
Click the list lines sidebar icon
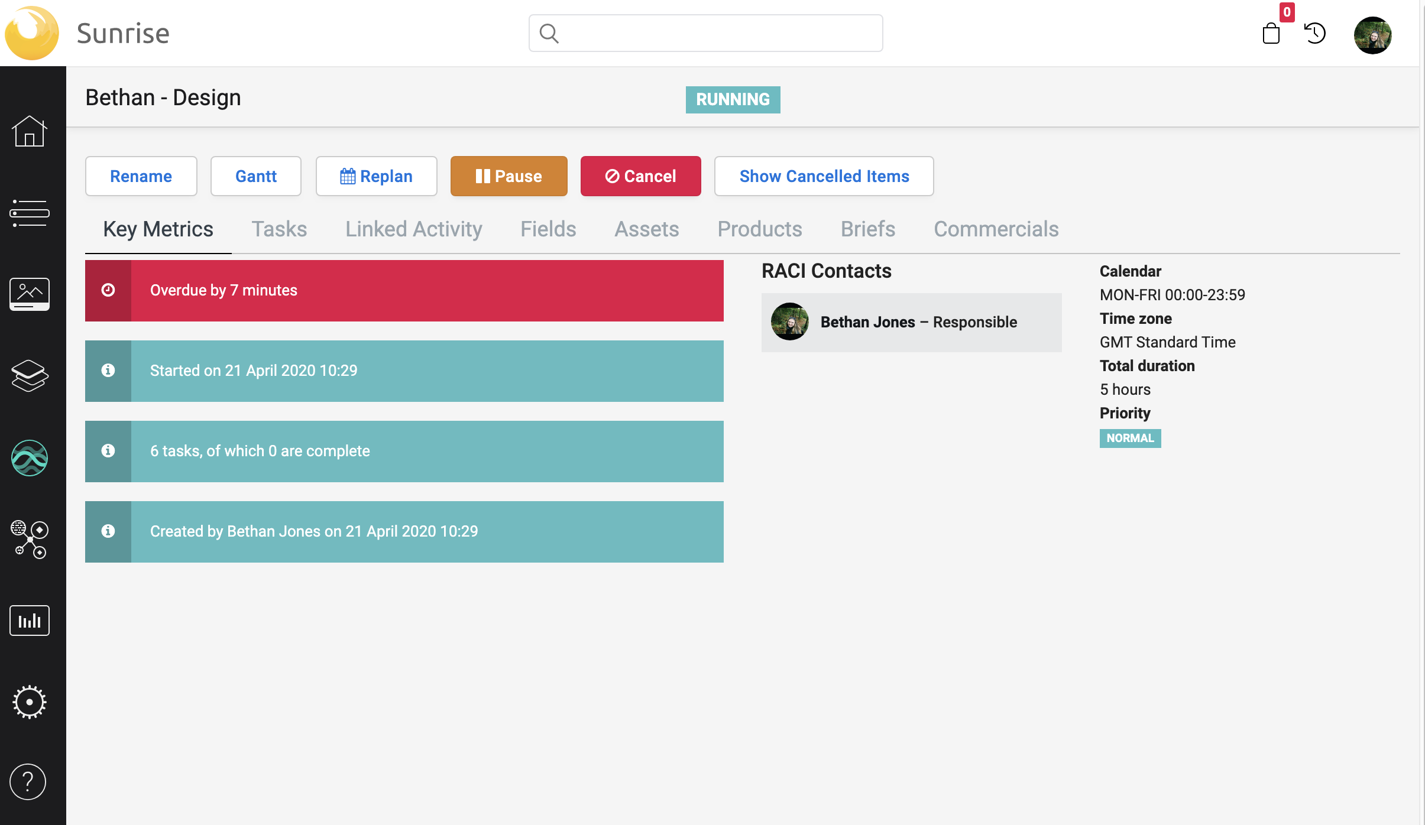click(29, 213)
